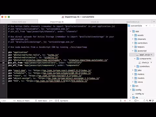Click the importmap.rb file icon in the title bar
156x117 pixels.
click(x=63, y=17)
